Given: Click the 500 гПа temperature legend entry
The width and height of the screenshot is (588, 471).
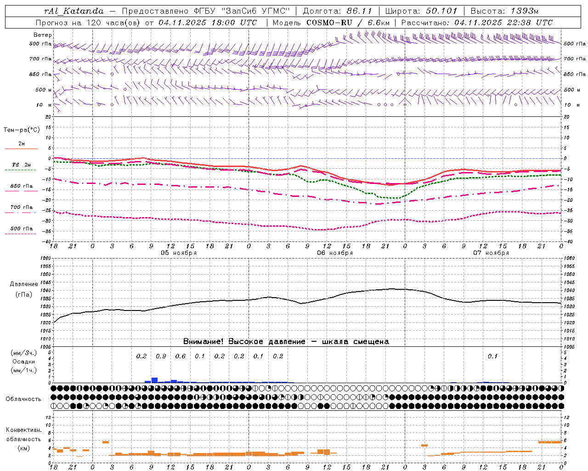Looking at the screenshot, I should pyautogui.click(x=22, y=229).
